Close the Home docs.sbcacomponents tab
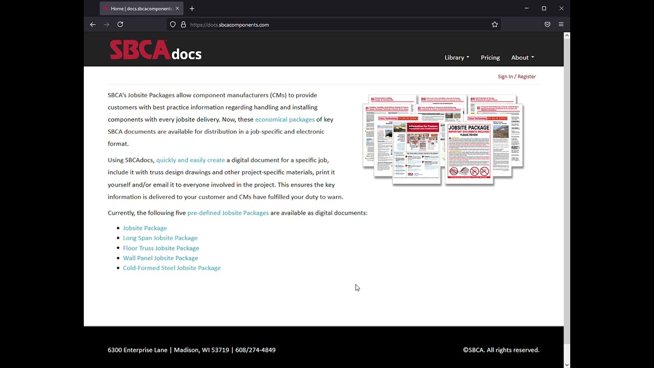 coord(177,9)
